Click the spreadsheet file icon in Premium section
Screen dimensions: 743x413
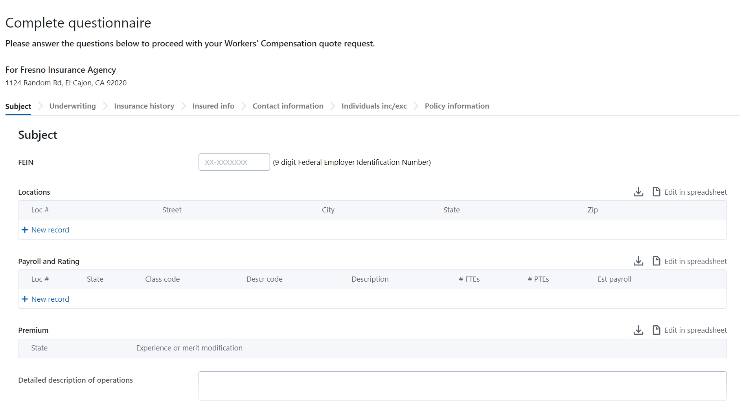click(656, 330)
